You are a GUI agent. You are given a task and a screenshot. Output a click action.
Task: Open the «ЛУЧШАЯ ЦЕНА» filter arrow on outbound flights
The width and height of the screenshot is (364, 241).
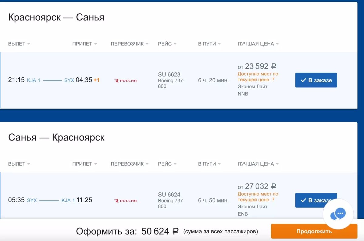(277, 44)
